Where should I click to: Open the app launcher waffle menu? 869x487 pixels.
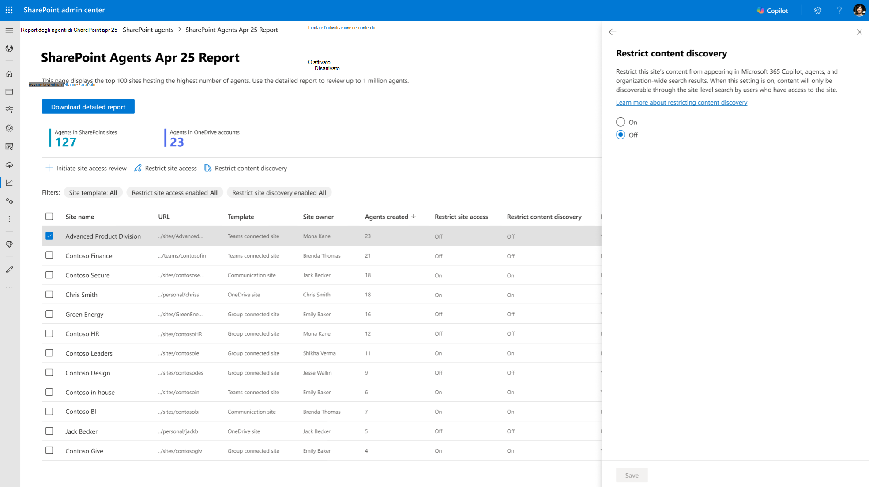click(9, 10)
